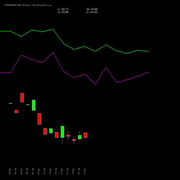The height and width of the screenshot is (180, 180).
Task: Click the 11 Aug date label
Action: [x=39, y=171]
